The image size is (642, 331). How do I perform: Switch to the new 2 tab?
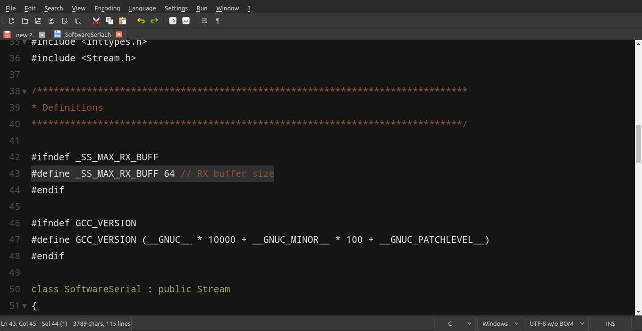[x=24, y=35]
